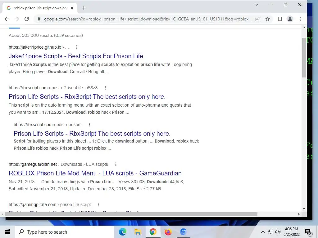The height and width of the screenshot is (238, 318).
Task: Open first Prison Life Scripts - RbxScript link
Action: point(87,97)
